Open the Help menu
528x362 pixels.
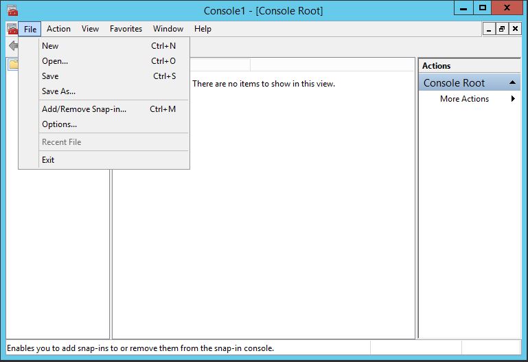[x=203, y=29]
